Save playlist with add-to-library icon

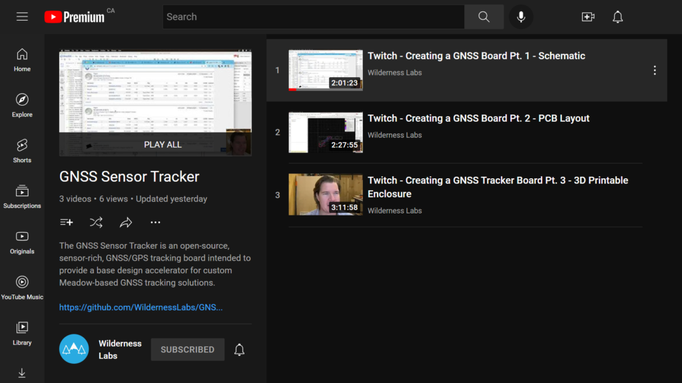click(67, 222)
